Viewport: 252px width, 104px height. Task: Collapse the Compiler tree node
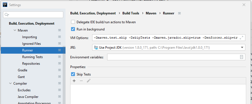pyautogui.click(x=11, y=84)
